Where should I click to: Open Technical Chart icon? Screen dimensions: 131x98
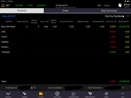74,95
